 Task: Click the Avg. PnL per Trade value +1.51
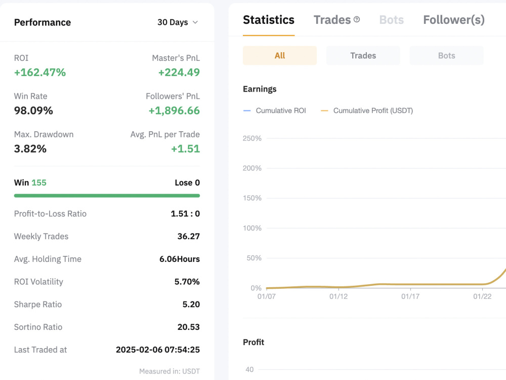coord(186,148)
